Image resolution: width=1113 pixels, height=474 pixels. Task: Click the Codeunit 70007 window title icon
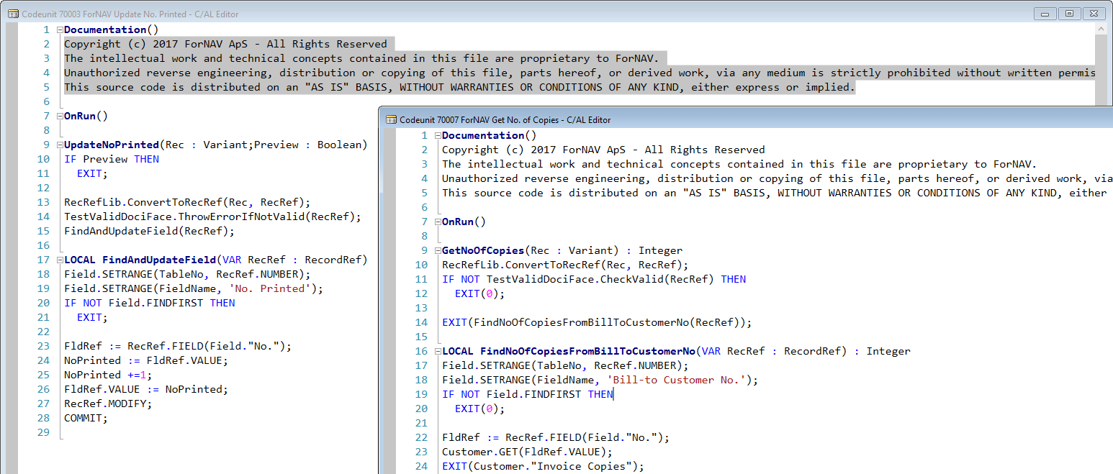391,119
